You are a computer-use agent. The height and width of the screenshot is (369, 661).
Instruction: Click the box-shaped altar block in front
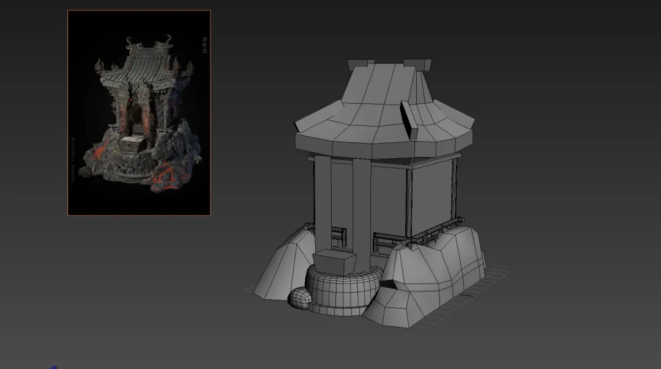(x=334, y=263)
